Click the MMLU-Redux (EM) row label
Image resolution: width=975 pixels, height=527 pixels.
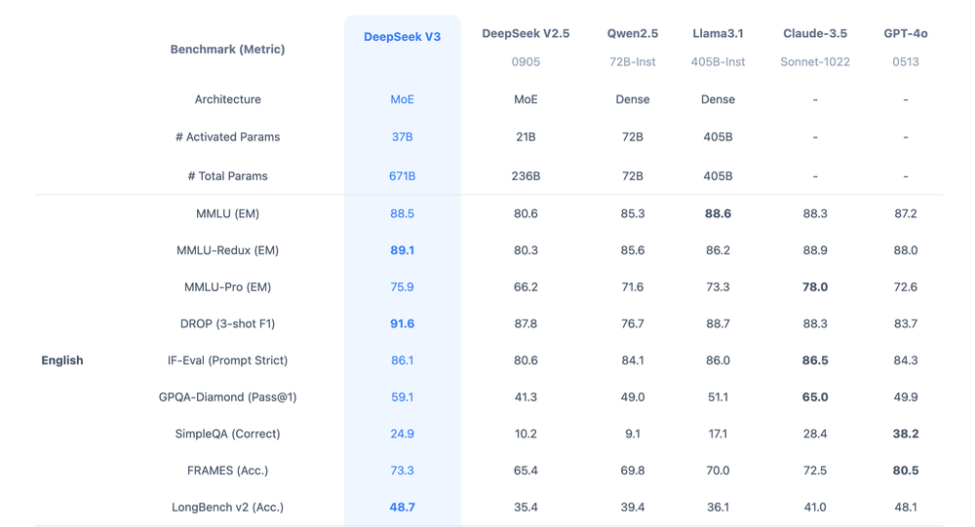(x=227, y=250)
